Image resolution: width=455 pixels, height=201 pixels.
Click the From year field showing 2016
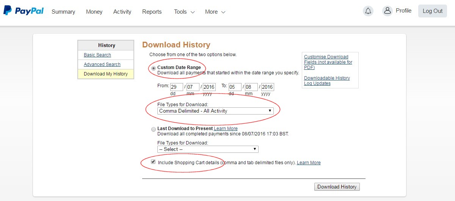point(209,87)
